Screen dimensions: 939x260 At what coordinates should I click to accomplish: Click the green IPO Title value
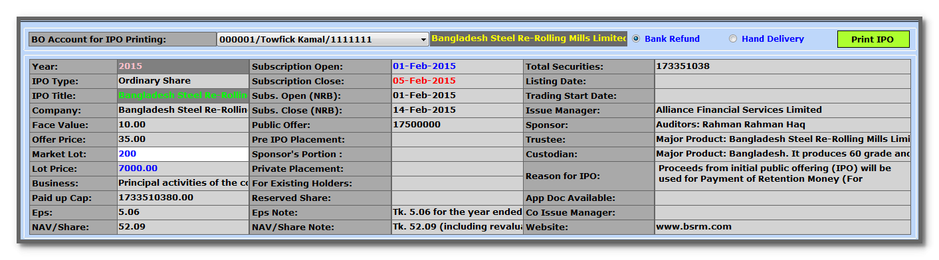[x=183, y=96]
